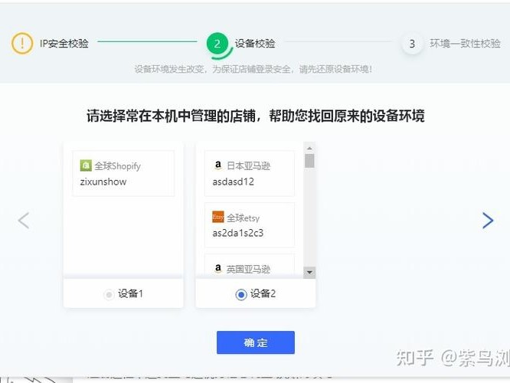Click the Shopify logo icon
The width and height of the screenshot is (510, 383).
tap(86, 165)
